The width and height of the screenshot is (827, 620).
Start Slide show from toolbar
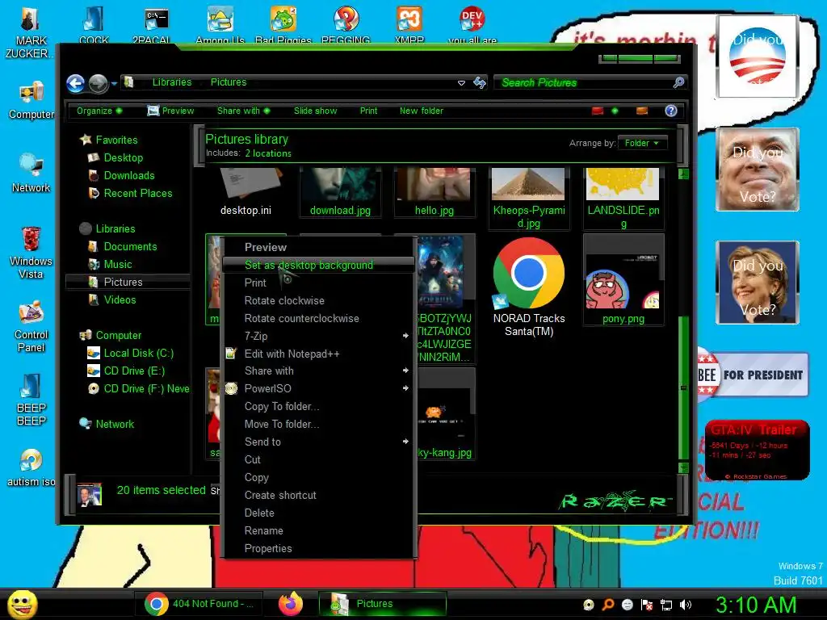(x=315, y=111)
